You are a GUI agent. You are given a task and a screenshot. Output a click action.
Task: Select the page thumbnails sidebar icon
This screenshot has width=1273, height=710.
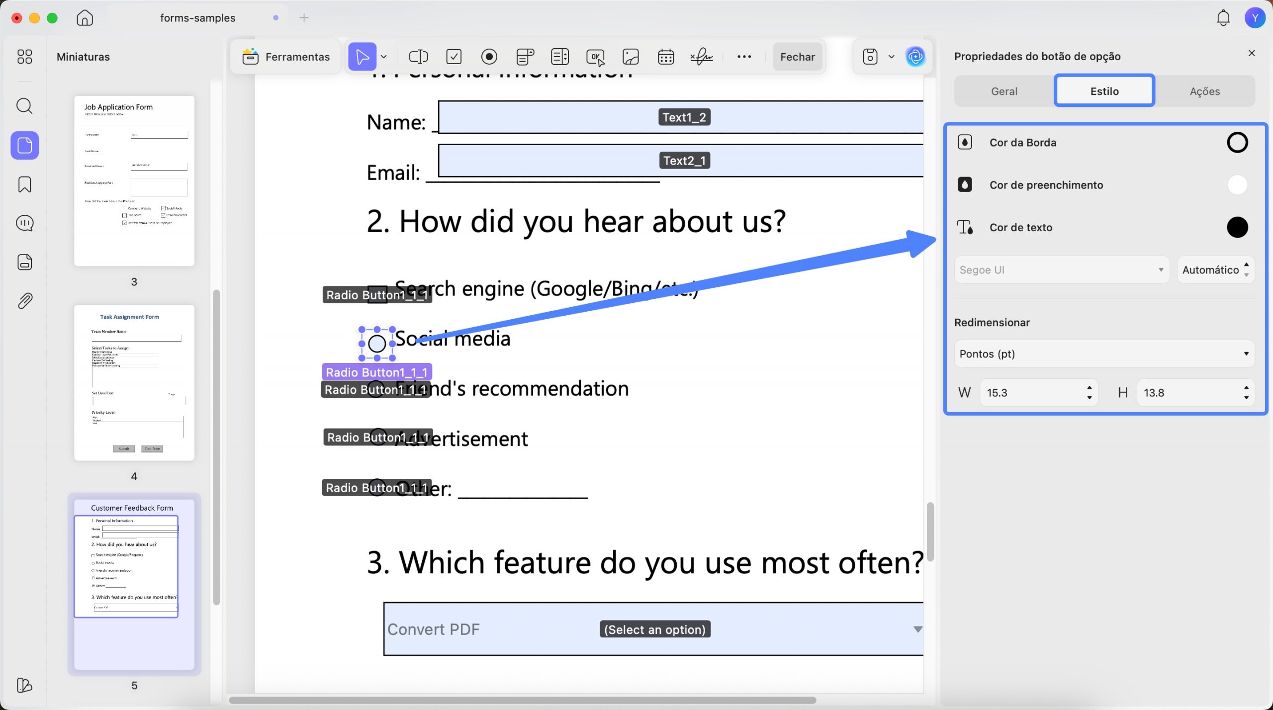point(24,145)
